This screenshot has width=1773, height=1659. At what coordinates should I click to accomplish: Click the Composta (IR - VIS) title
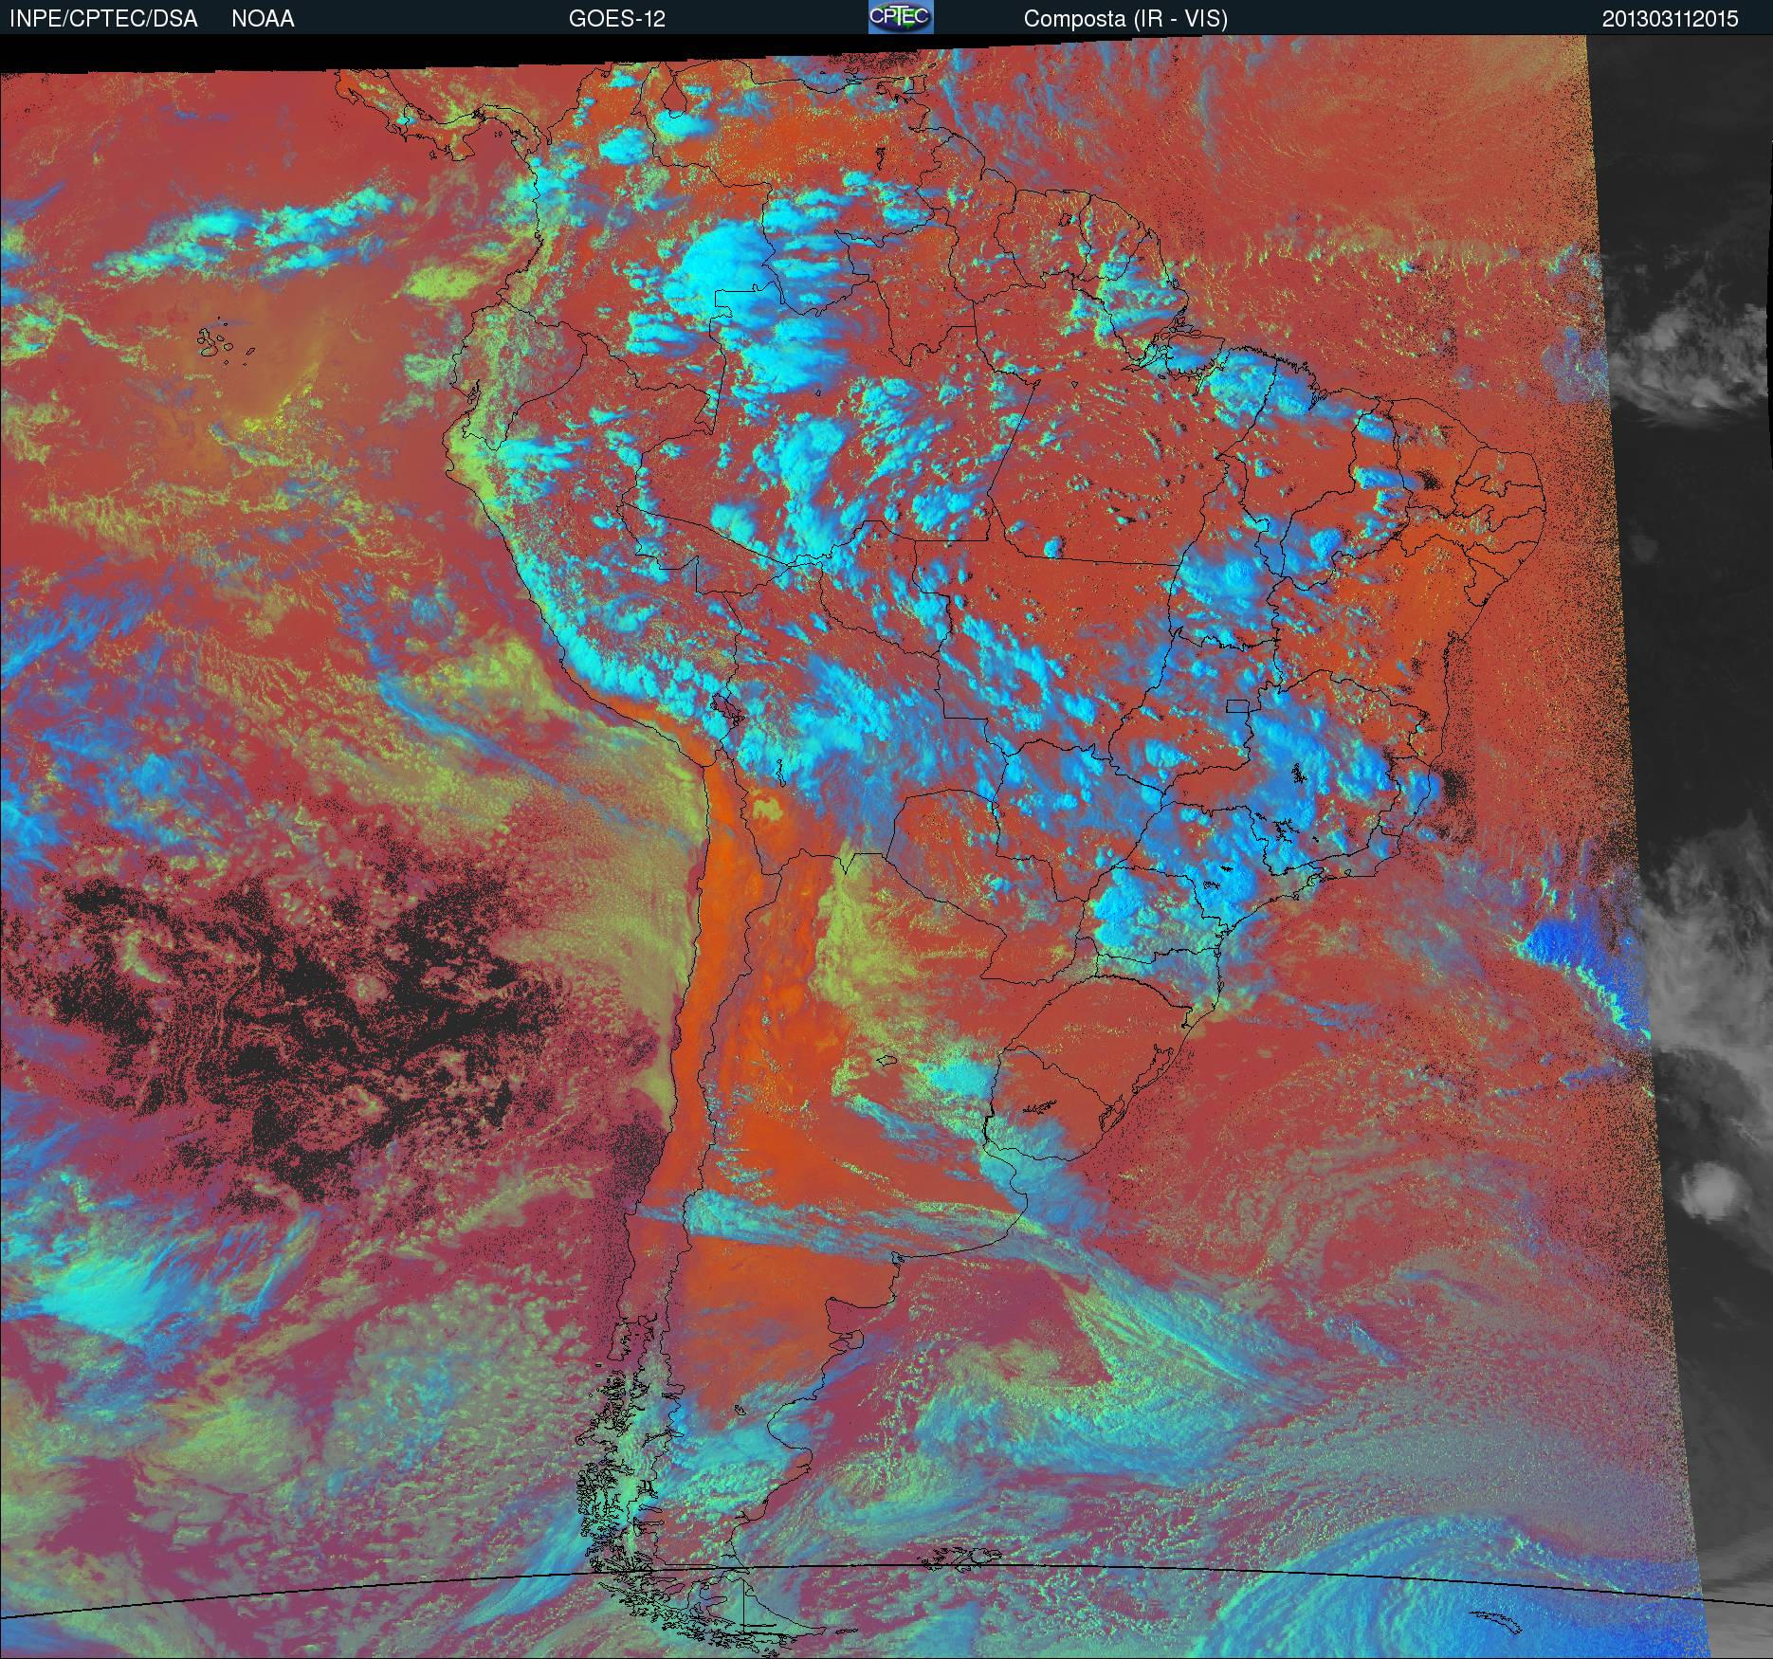[x=1125, y=19]
